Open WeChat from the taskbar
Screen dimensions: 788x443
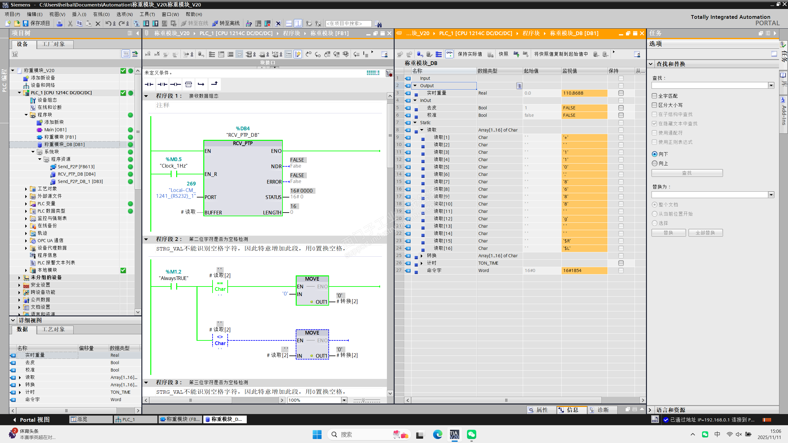pos(471,434)
